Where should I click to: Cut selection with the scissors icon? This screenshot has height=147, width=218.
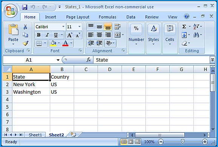(x=25, y=27)
